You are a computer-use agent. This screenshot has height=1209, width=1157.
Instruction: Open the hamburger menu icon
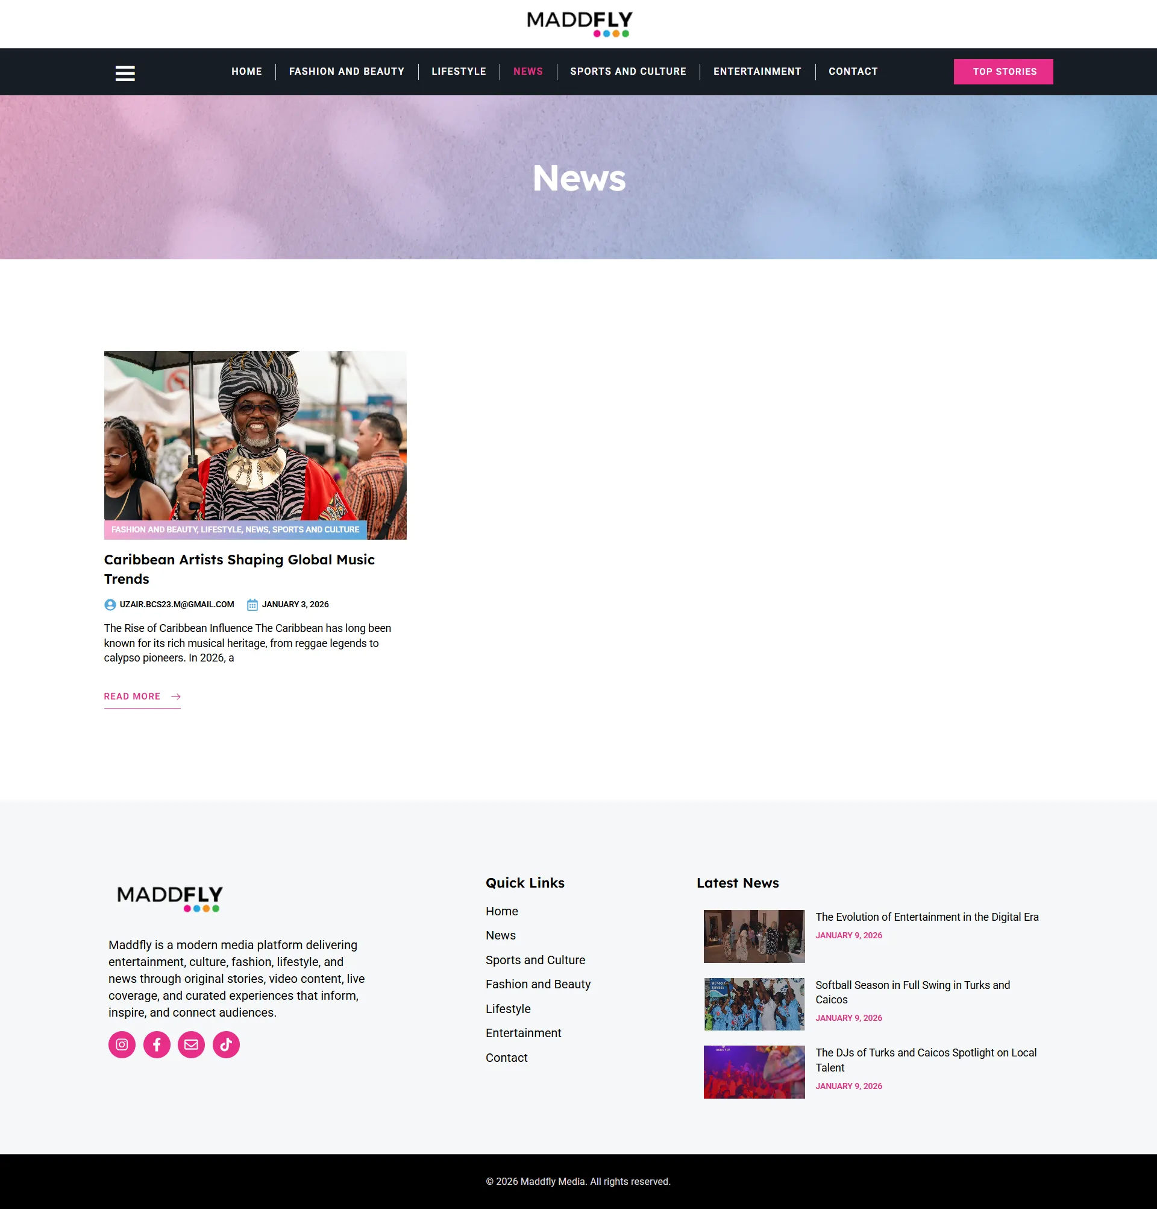[x=125, y=73]
